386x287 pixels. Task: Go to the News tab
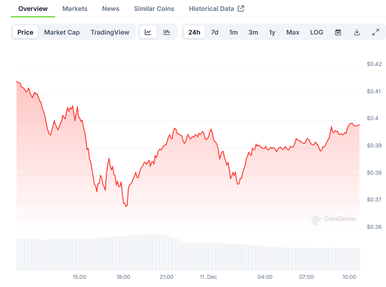[x=111, y=9]
